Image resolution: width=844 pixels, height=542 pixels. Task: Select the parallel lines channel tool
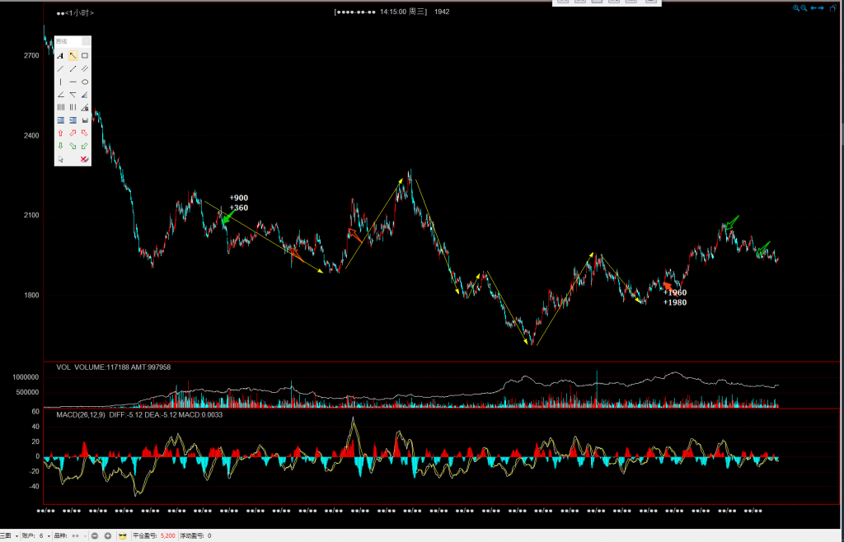(x=85, y=68)
